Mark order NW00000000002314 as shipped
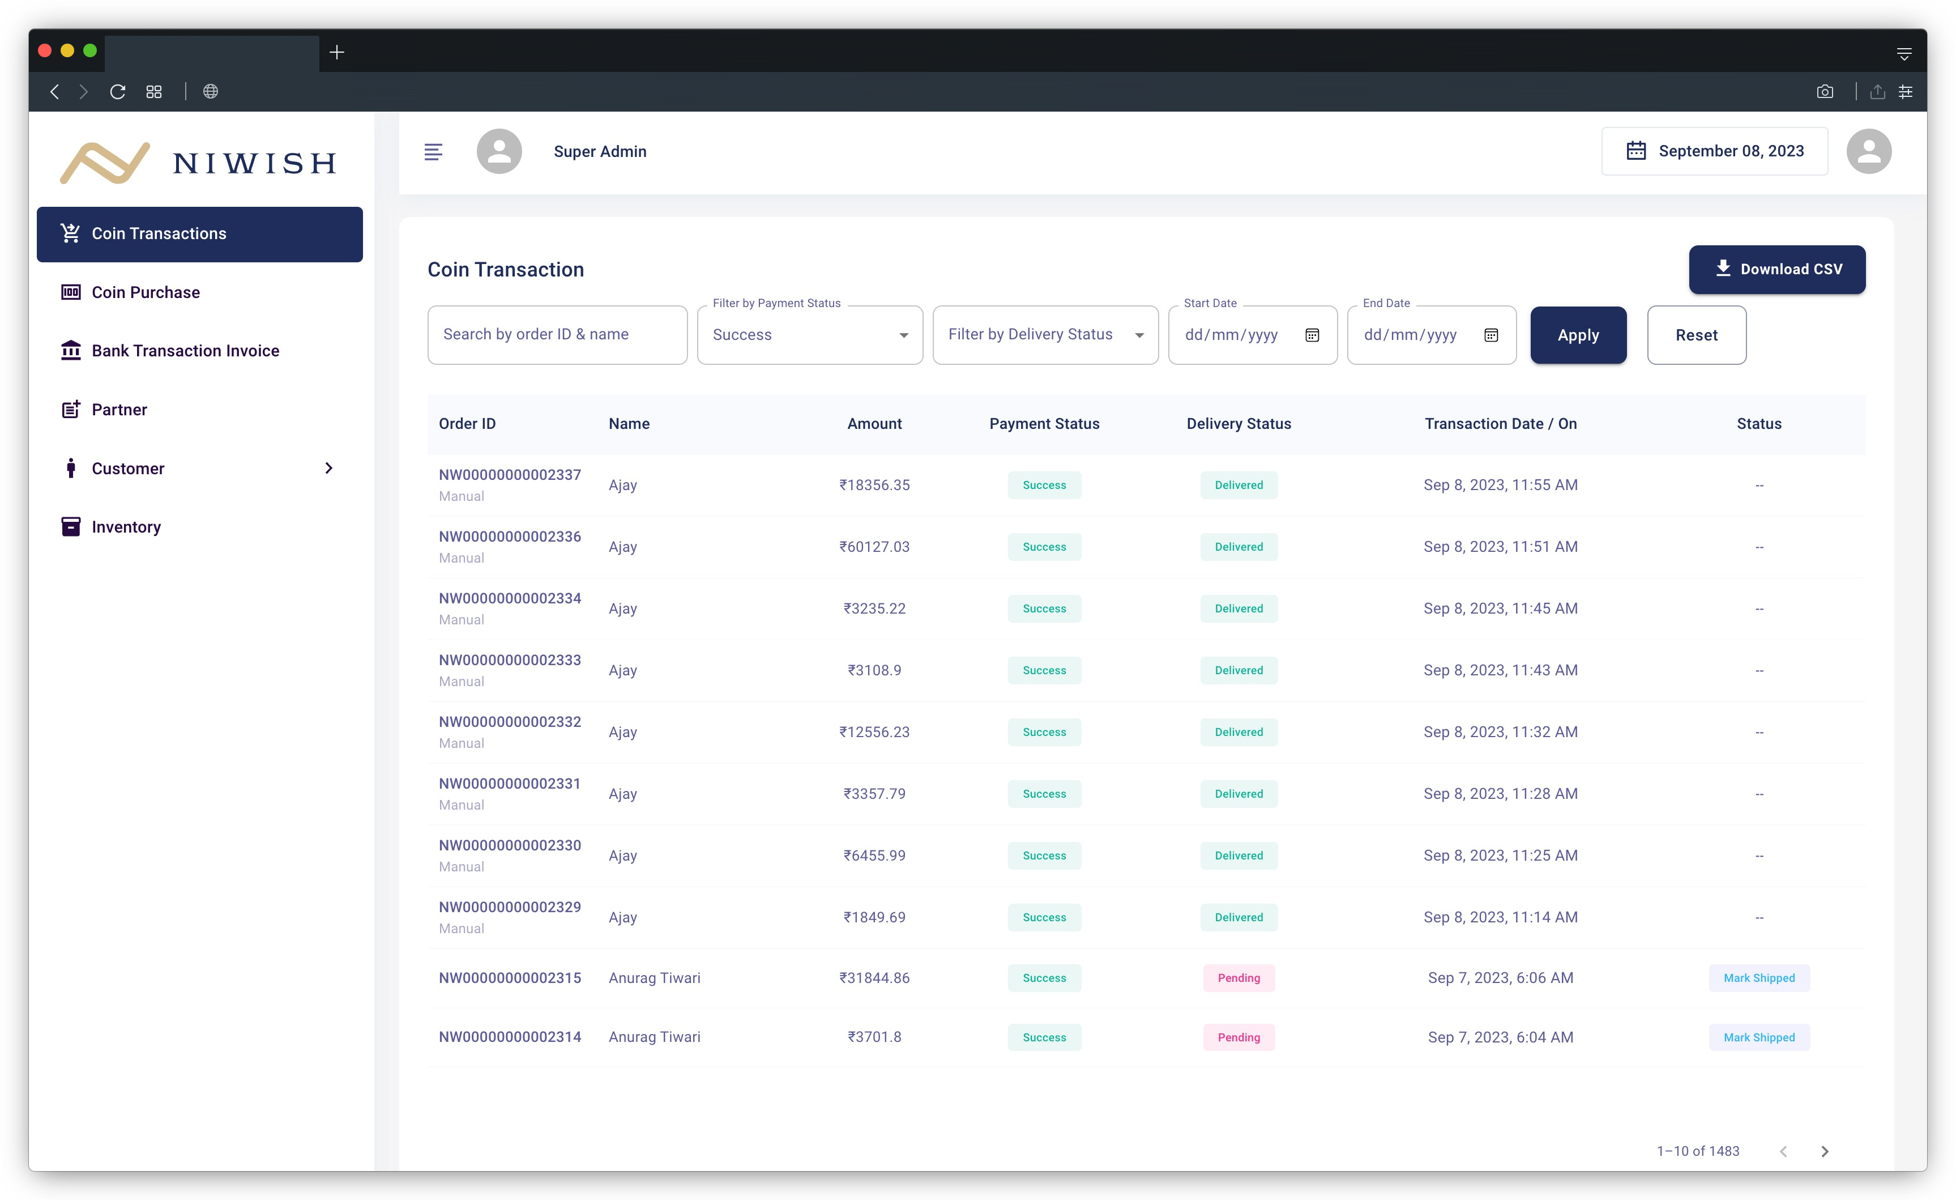The image size is (1956, 1200). click(1758, 1037)
